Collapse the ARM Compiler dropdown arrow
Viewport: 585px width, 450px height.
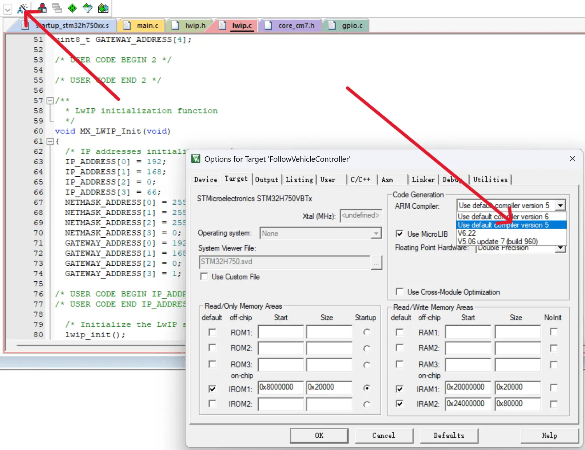[561, 205]
